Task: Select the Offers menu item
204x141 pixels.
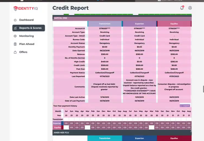Action: pos(23,52)
